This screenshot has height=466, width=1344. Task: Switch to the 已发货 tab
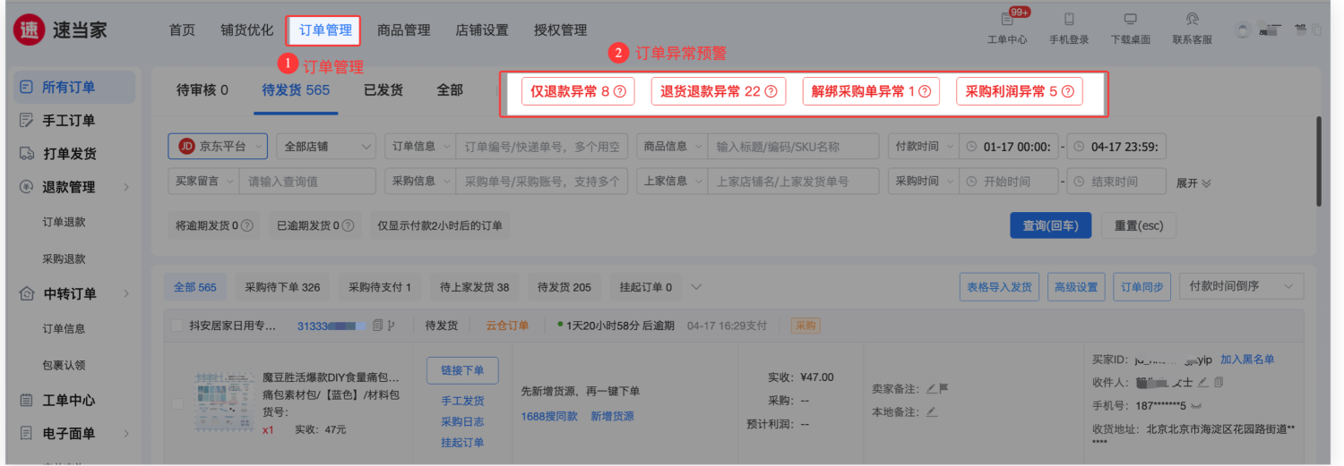tap(383, 90)
